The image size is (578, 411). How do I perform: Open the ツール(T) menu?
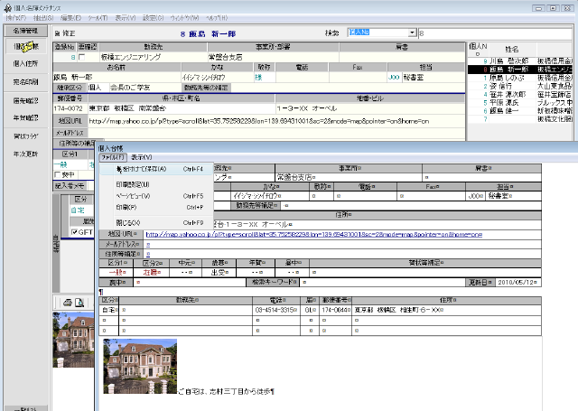pyautogui.click(x=98, y=18)
